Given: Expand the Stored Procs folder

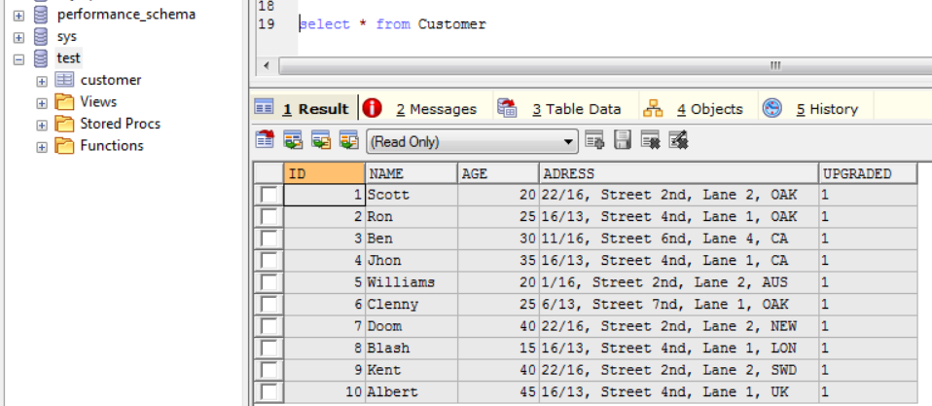Looking at the screenshot, I should point(42,125).
